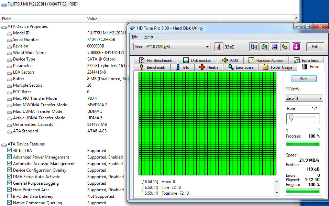This screenshot has height=206, width=329.
Task: Click the icon next to Model ID
Action: 9,33
